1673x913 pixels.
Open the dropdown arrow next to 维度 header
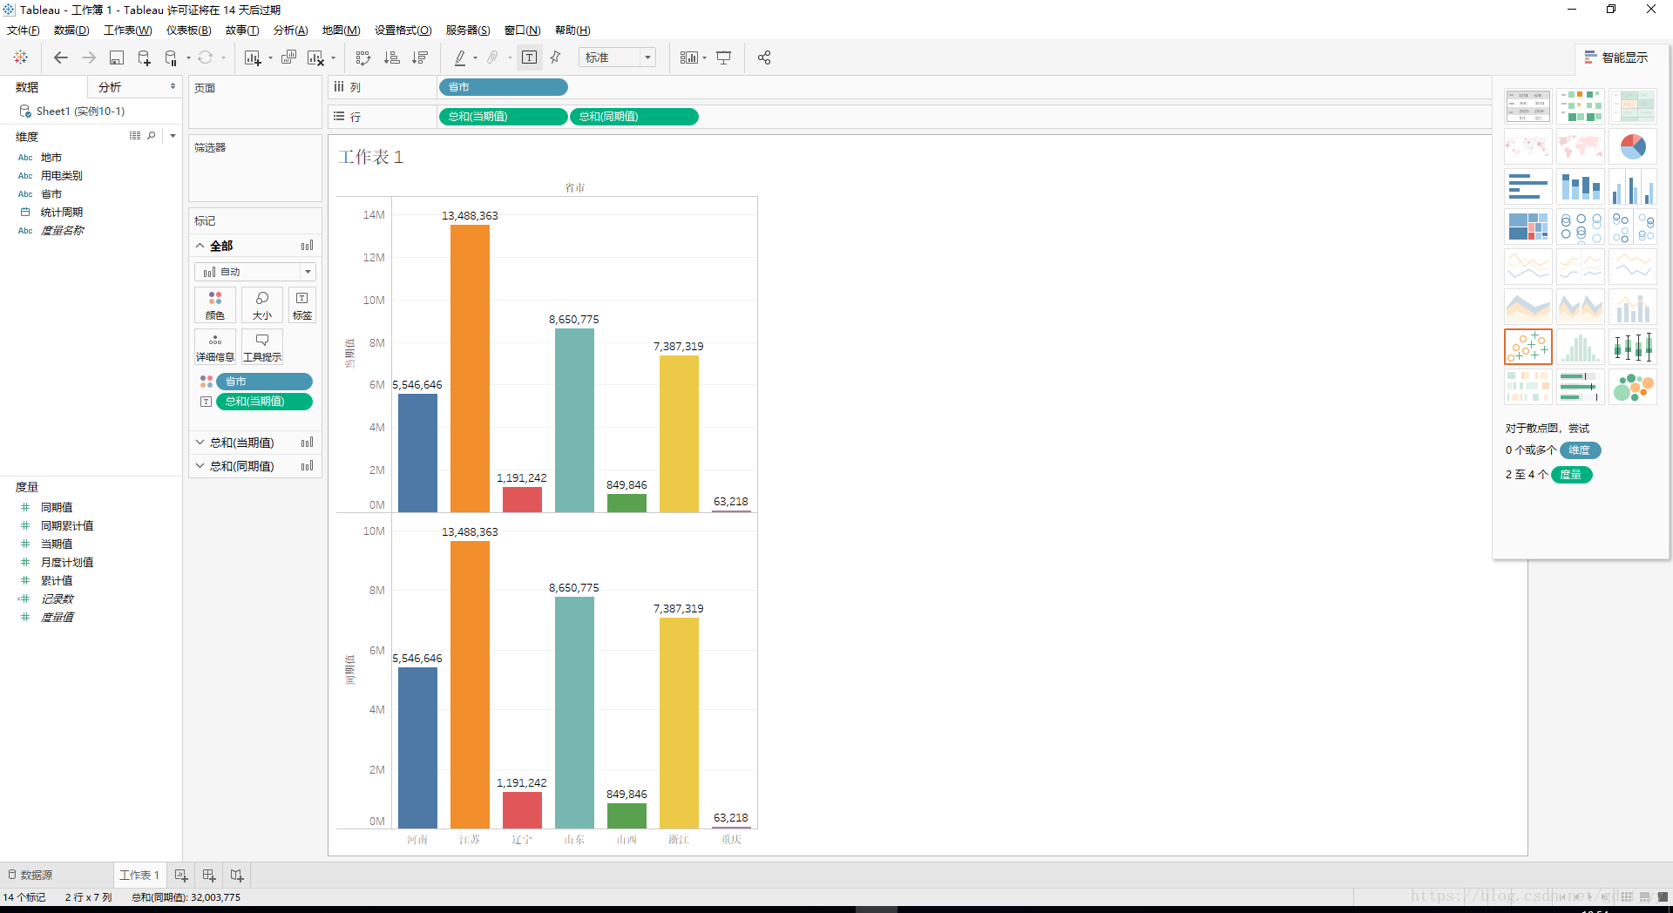point(173,136)
